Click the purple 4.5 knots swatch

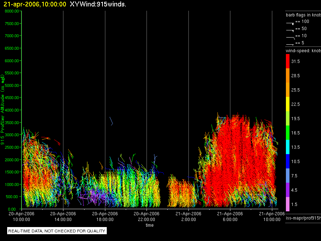click(288, 190)
